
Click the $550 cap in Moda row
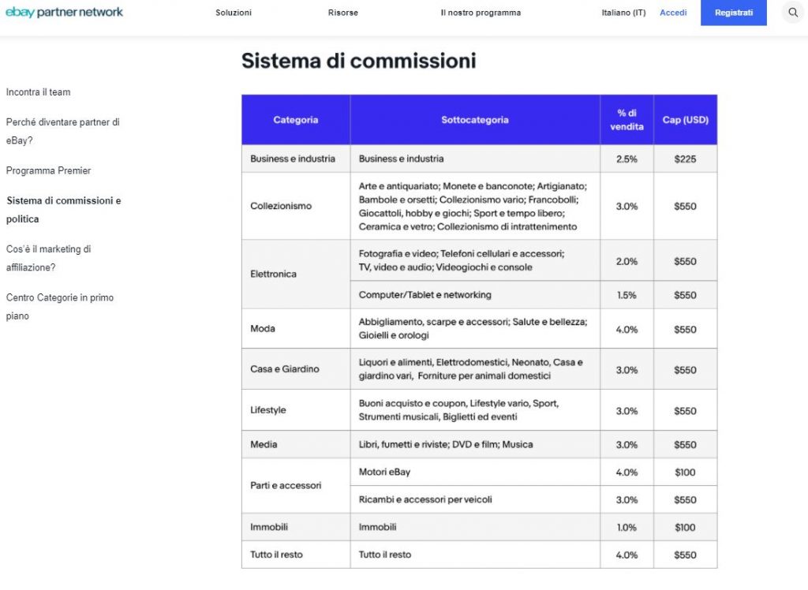point(686,329)
